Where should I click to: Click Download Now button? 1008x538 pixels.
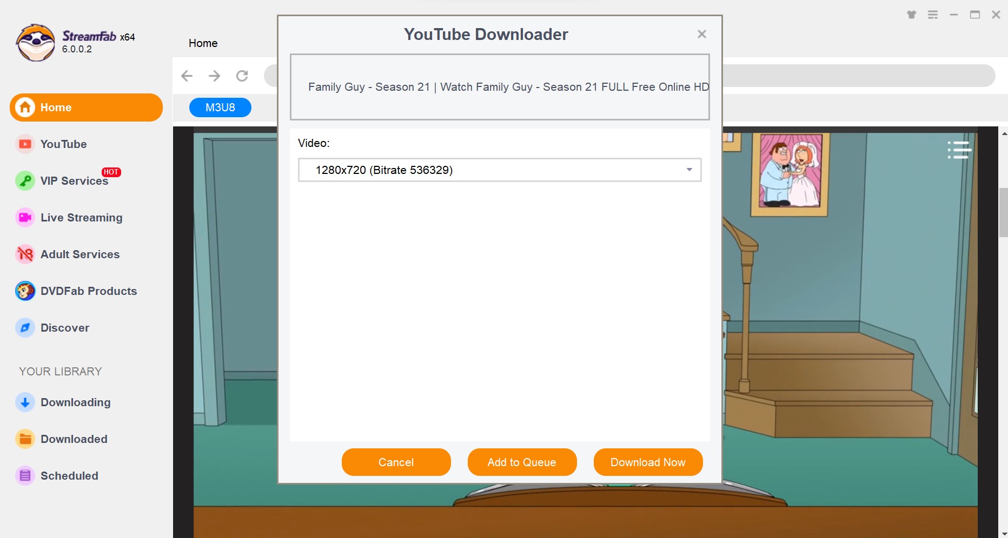click(x=648, y=462)
